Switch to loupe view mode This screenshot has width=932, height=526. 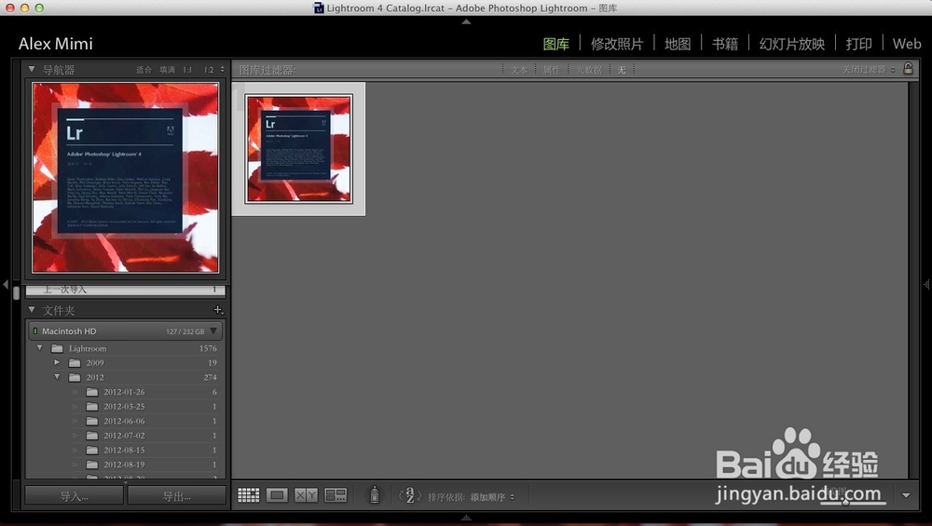(277, 495)
